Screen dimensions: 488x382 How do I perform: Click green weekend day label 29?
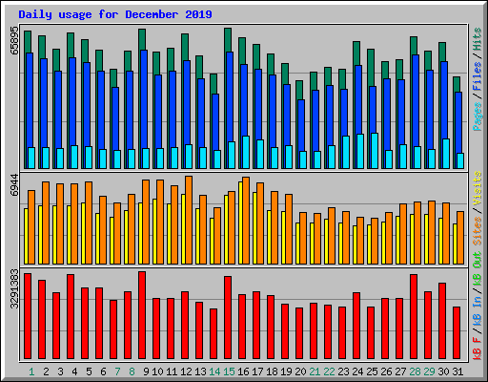coord(429,371)
